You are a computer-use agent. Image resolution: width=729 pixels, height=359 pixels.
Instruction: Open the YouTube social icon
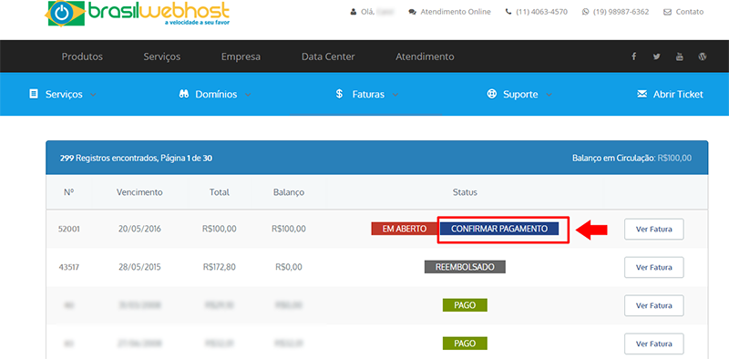pos(680,56)
